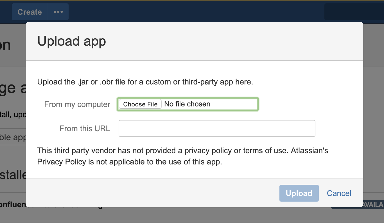
Task: Click the .jar or .obr upload instruction text
Action: (x=145, y=82)
